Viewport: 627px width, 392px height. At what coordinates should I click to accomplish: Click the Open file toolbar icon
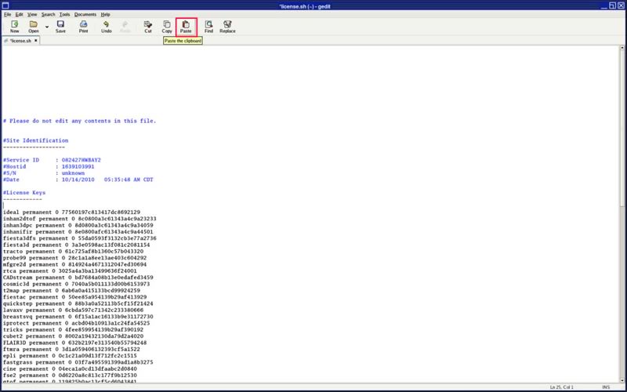pyautogui.click(x=33, y=27)
